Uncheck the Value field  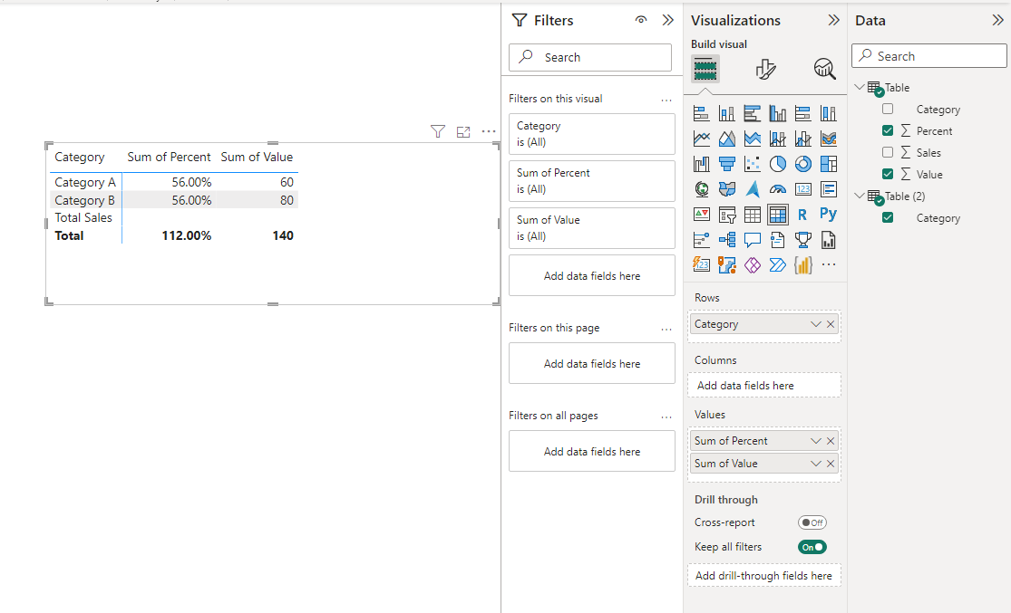tap(888, 174)
